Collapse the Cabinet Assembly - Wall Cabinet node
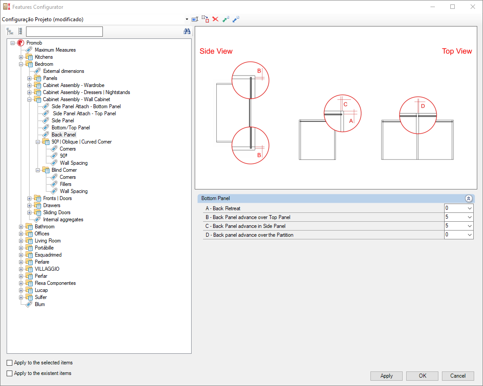483x386 pixels. [x=29, y=99]
